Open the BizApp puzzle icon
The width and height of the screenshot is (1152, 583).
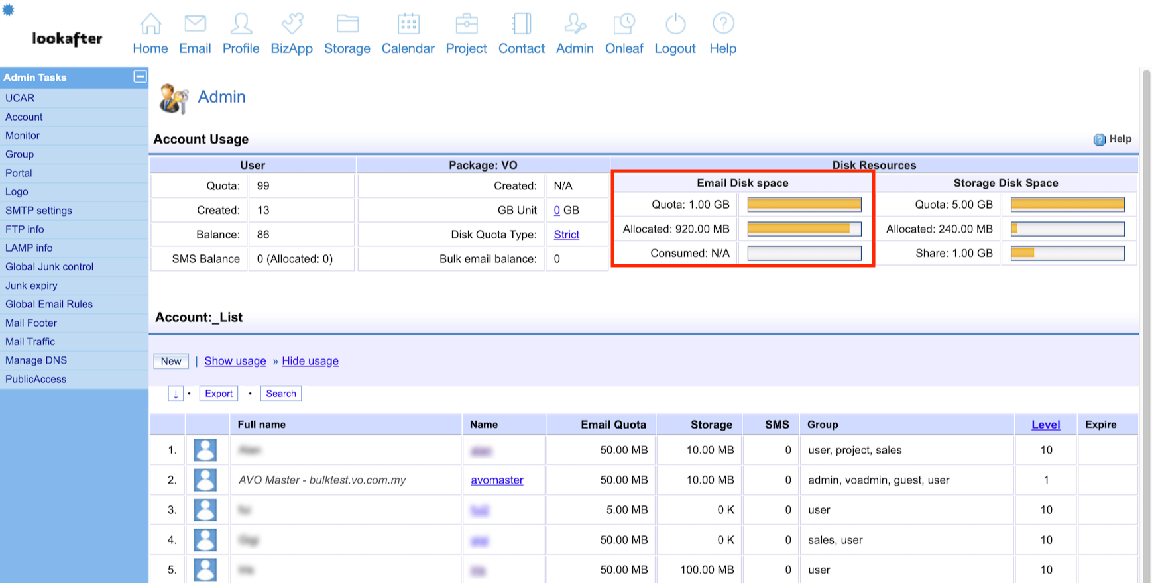click(x=292, y=25)
